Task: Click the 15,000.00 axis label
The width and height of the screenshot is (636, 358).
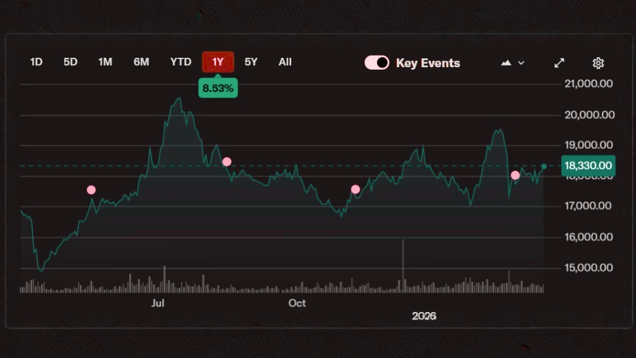Action: tap(589, 268)
